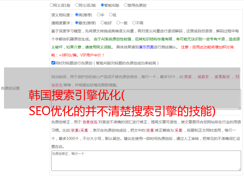Select the 同义词1版 radio option

(51, 5)
